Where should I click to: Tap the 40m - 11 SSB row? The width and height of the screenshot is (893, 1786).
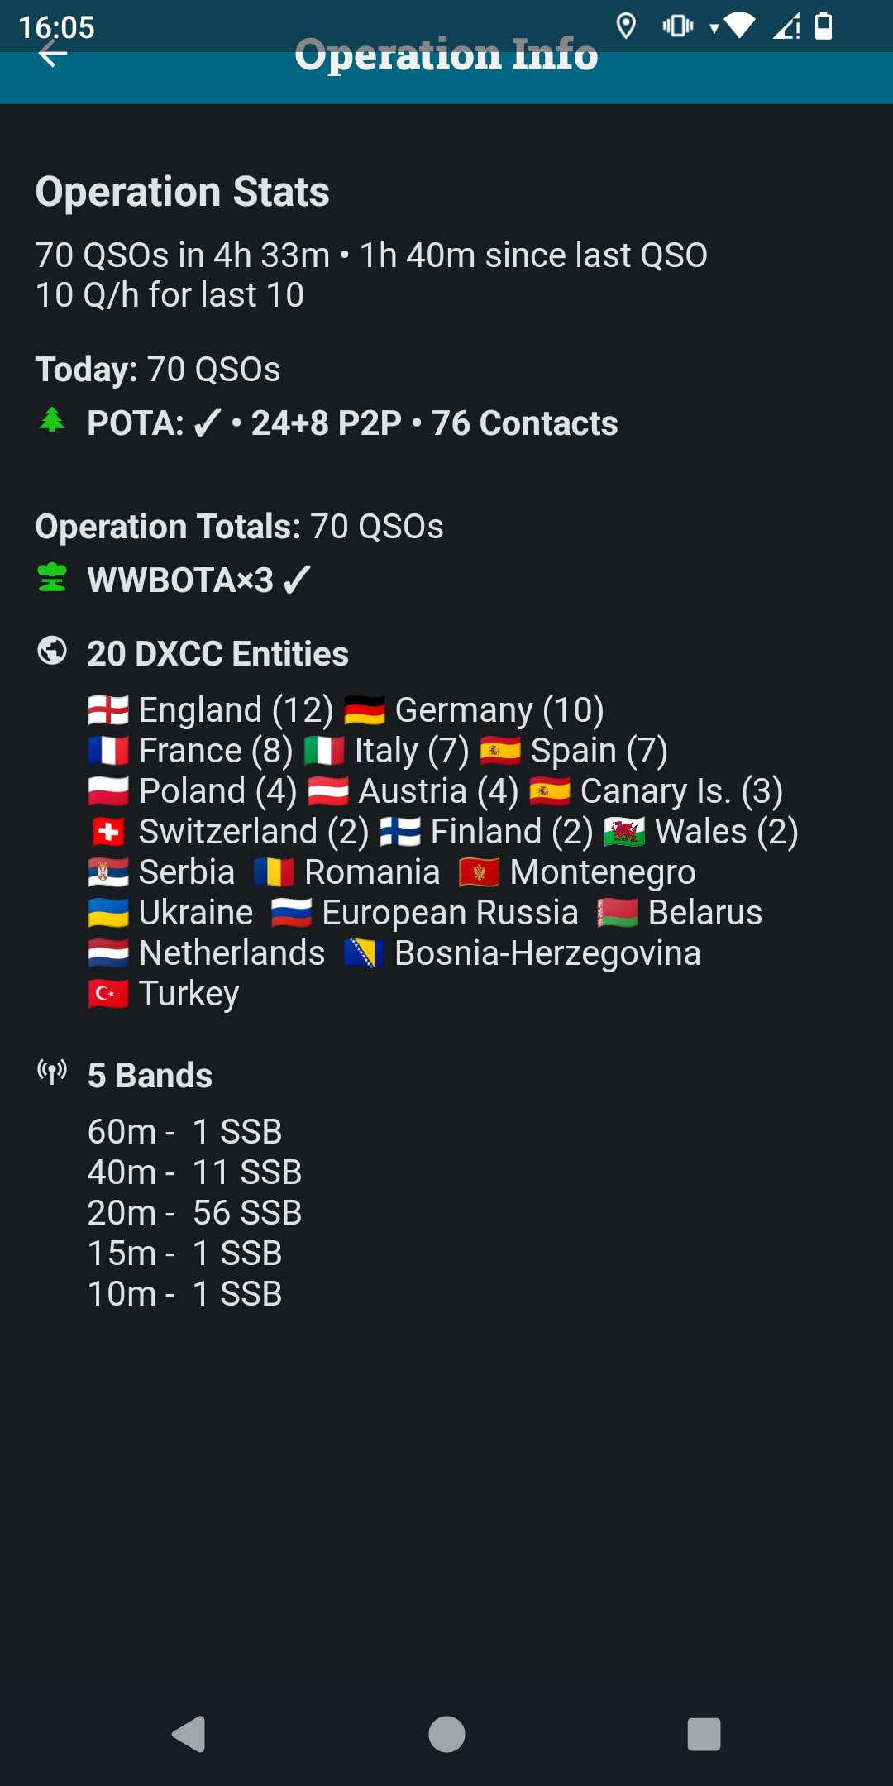(x=195, y=1172)
